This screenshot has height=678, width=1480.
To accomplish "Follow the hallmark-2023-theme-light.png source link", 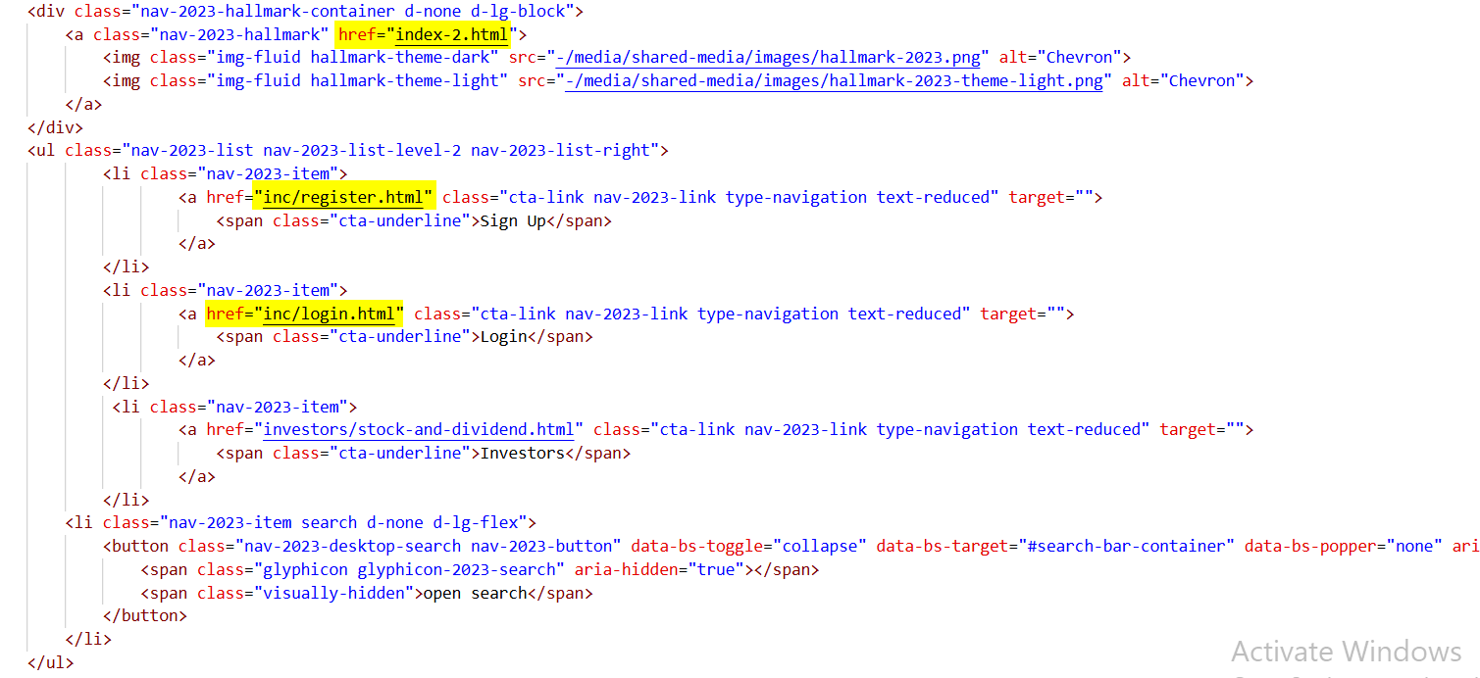I will [x=835, y=80].
